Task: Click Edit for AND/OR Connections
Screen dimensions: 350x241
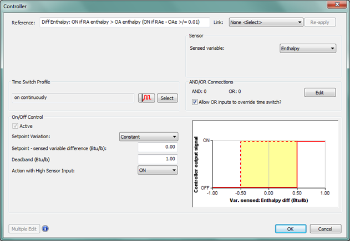Action: click(x=319, y=92)
